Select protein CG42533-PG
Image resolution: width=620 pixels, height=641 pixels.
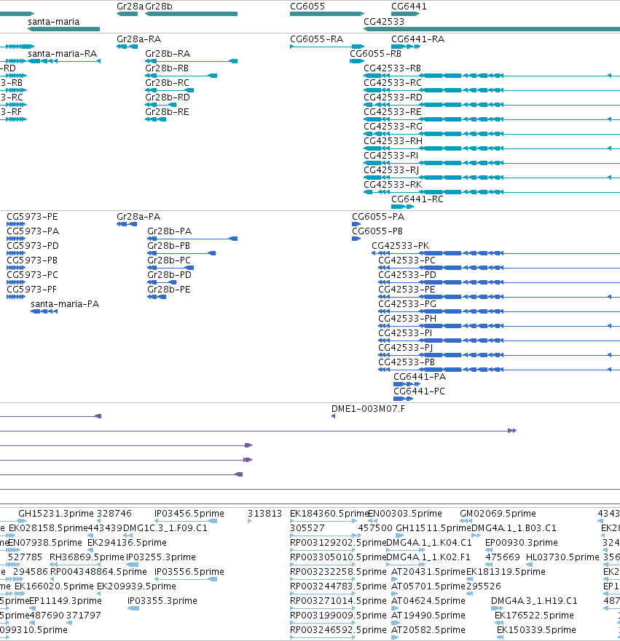pyautogui.click(x=407, y=304)
